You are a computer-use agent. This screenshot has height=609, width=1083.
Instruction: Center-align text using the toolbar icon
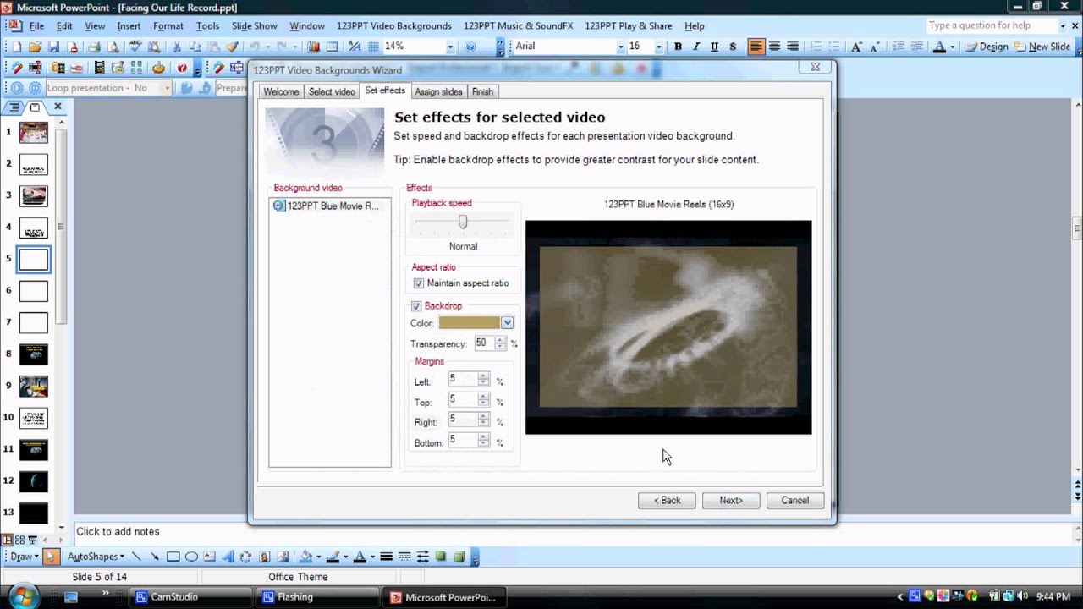coord(774,47)
